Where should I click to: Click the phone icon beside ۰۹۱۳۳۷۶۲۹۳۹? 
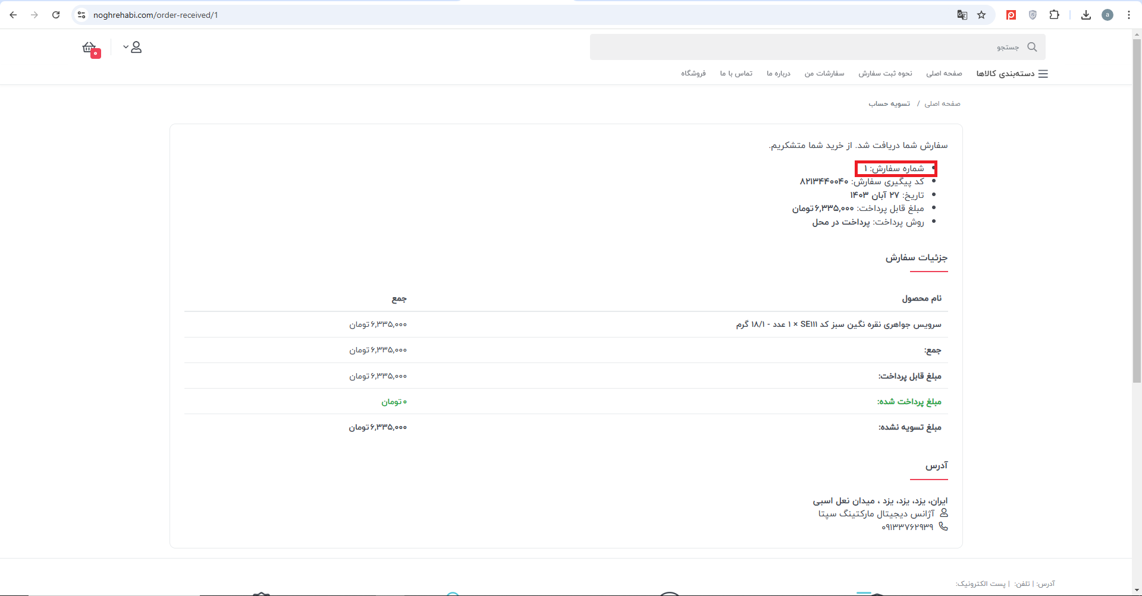943,526
